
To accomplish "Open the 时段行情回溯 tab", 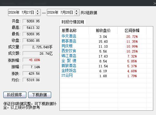I will pos(73,22).
